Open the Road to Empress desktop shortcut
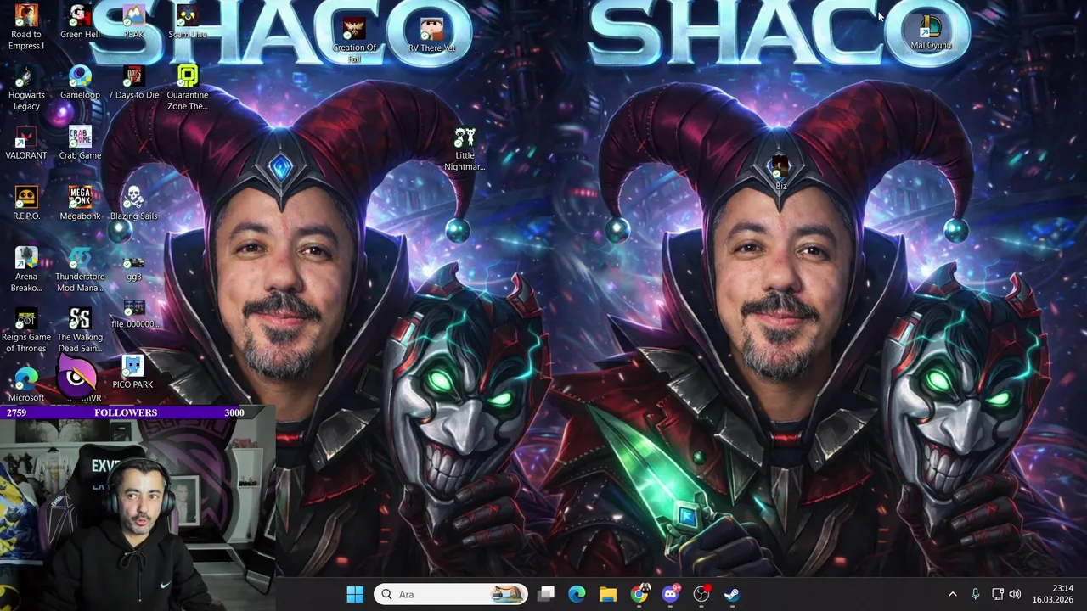1087x611 pixels. click(x=26, y=27)
